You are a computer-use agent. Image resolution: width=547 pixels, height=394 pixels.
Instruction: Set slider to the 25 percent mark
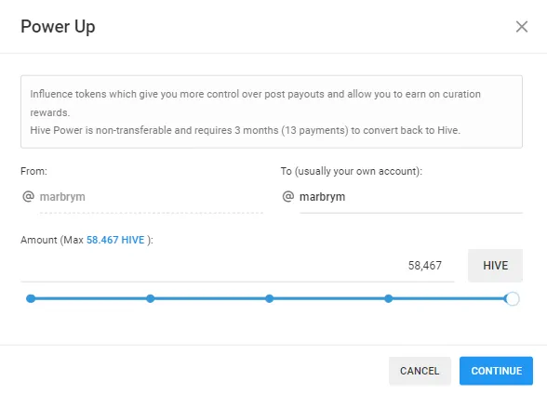pyautogui.click(x=151, y=298)
